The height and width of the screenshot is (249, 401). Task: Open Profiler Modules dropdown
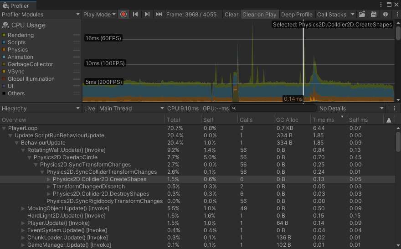41,14
